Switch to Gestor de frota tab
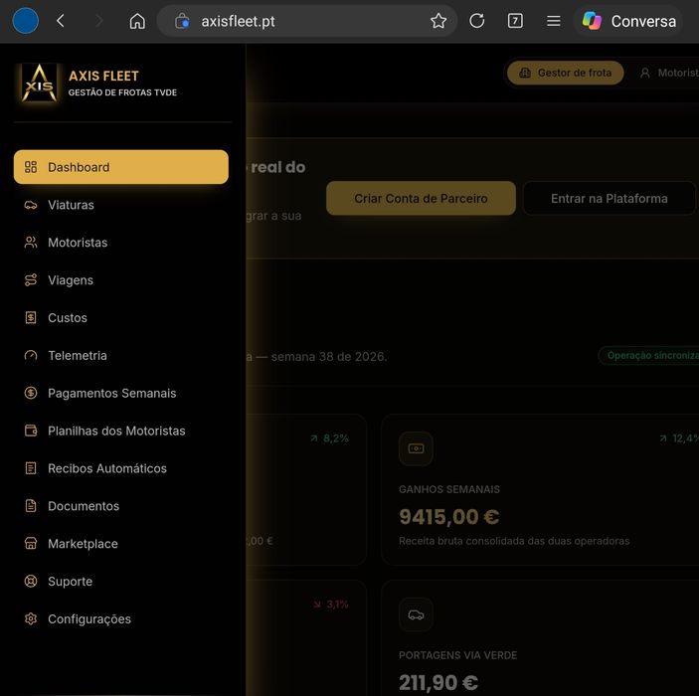699x696 pixels. (565, 73)
